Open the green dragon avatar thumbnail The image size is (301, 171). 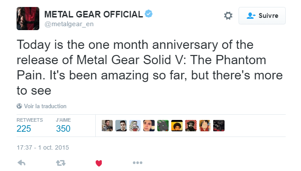[x=163, y=126]
